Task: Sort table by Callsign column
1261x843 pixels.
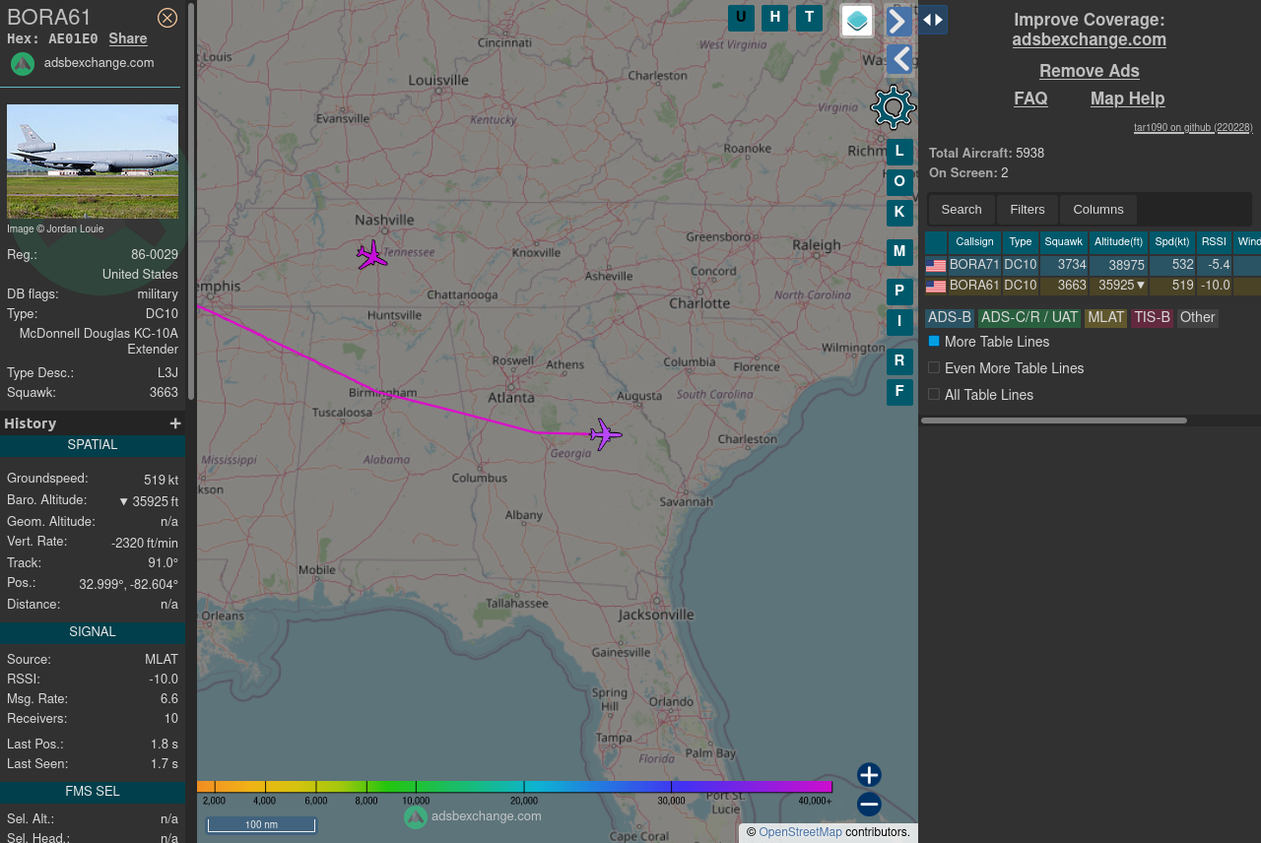Action: (x=974, y=242)
